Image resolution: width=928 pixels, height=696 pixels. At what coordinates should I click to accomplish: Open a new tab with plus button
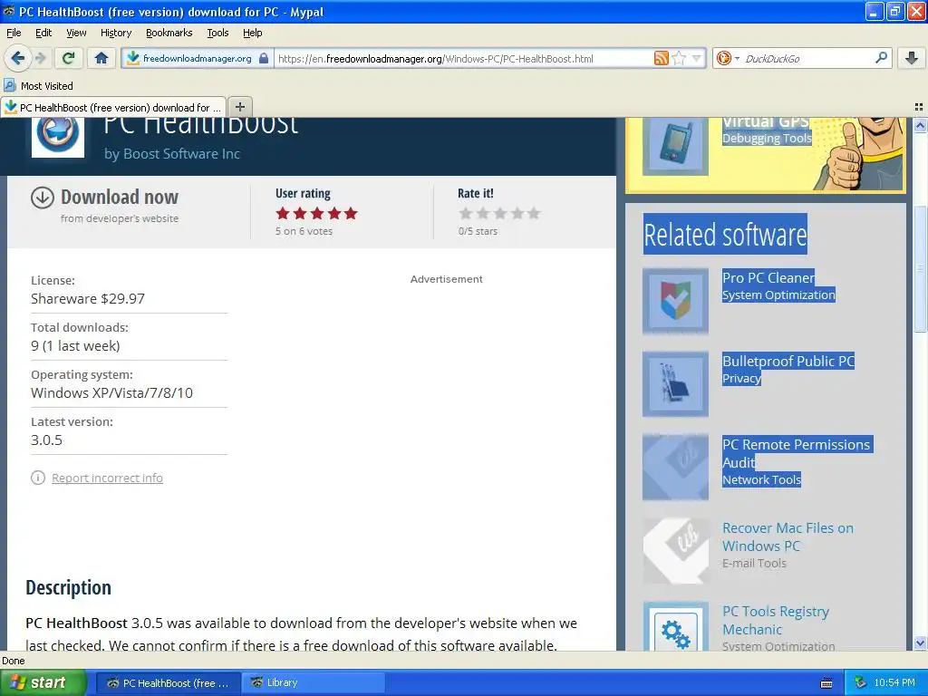coord(239,107)
